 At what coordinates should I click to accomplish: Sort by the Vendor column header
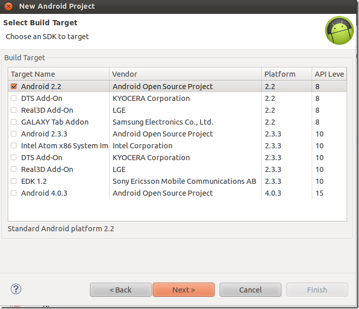[x=186, y=74]
